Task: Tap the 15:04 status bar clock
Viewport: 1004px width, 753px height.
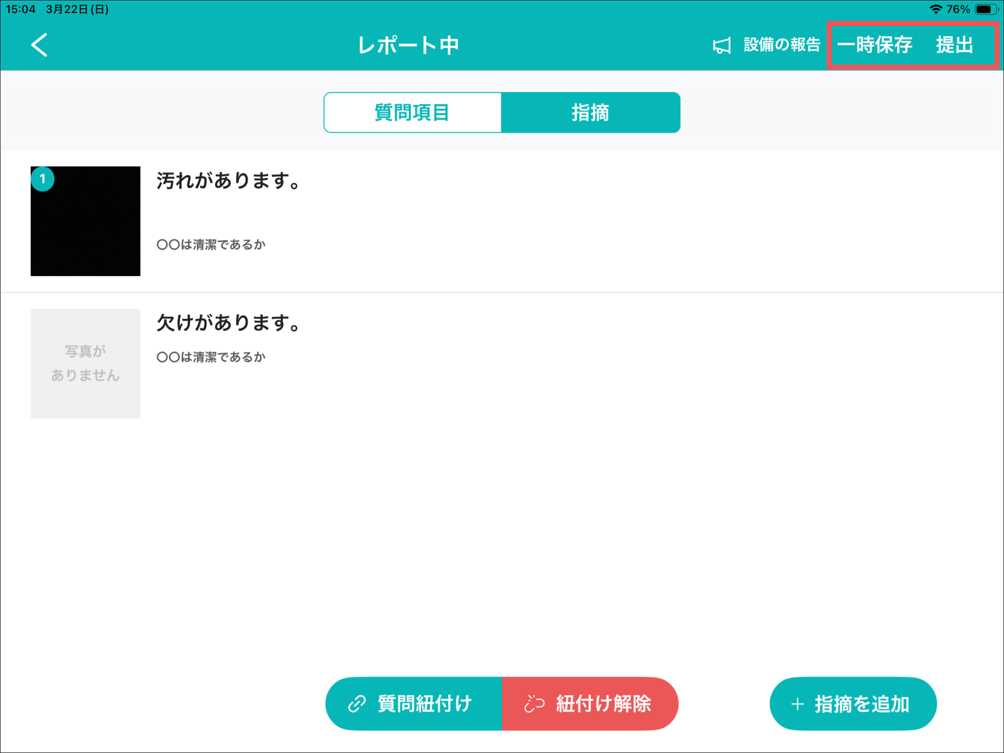Action: (21, 9)
